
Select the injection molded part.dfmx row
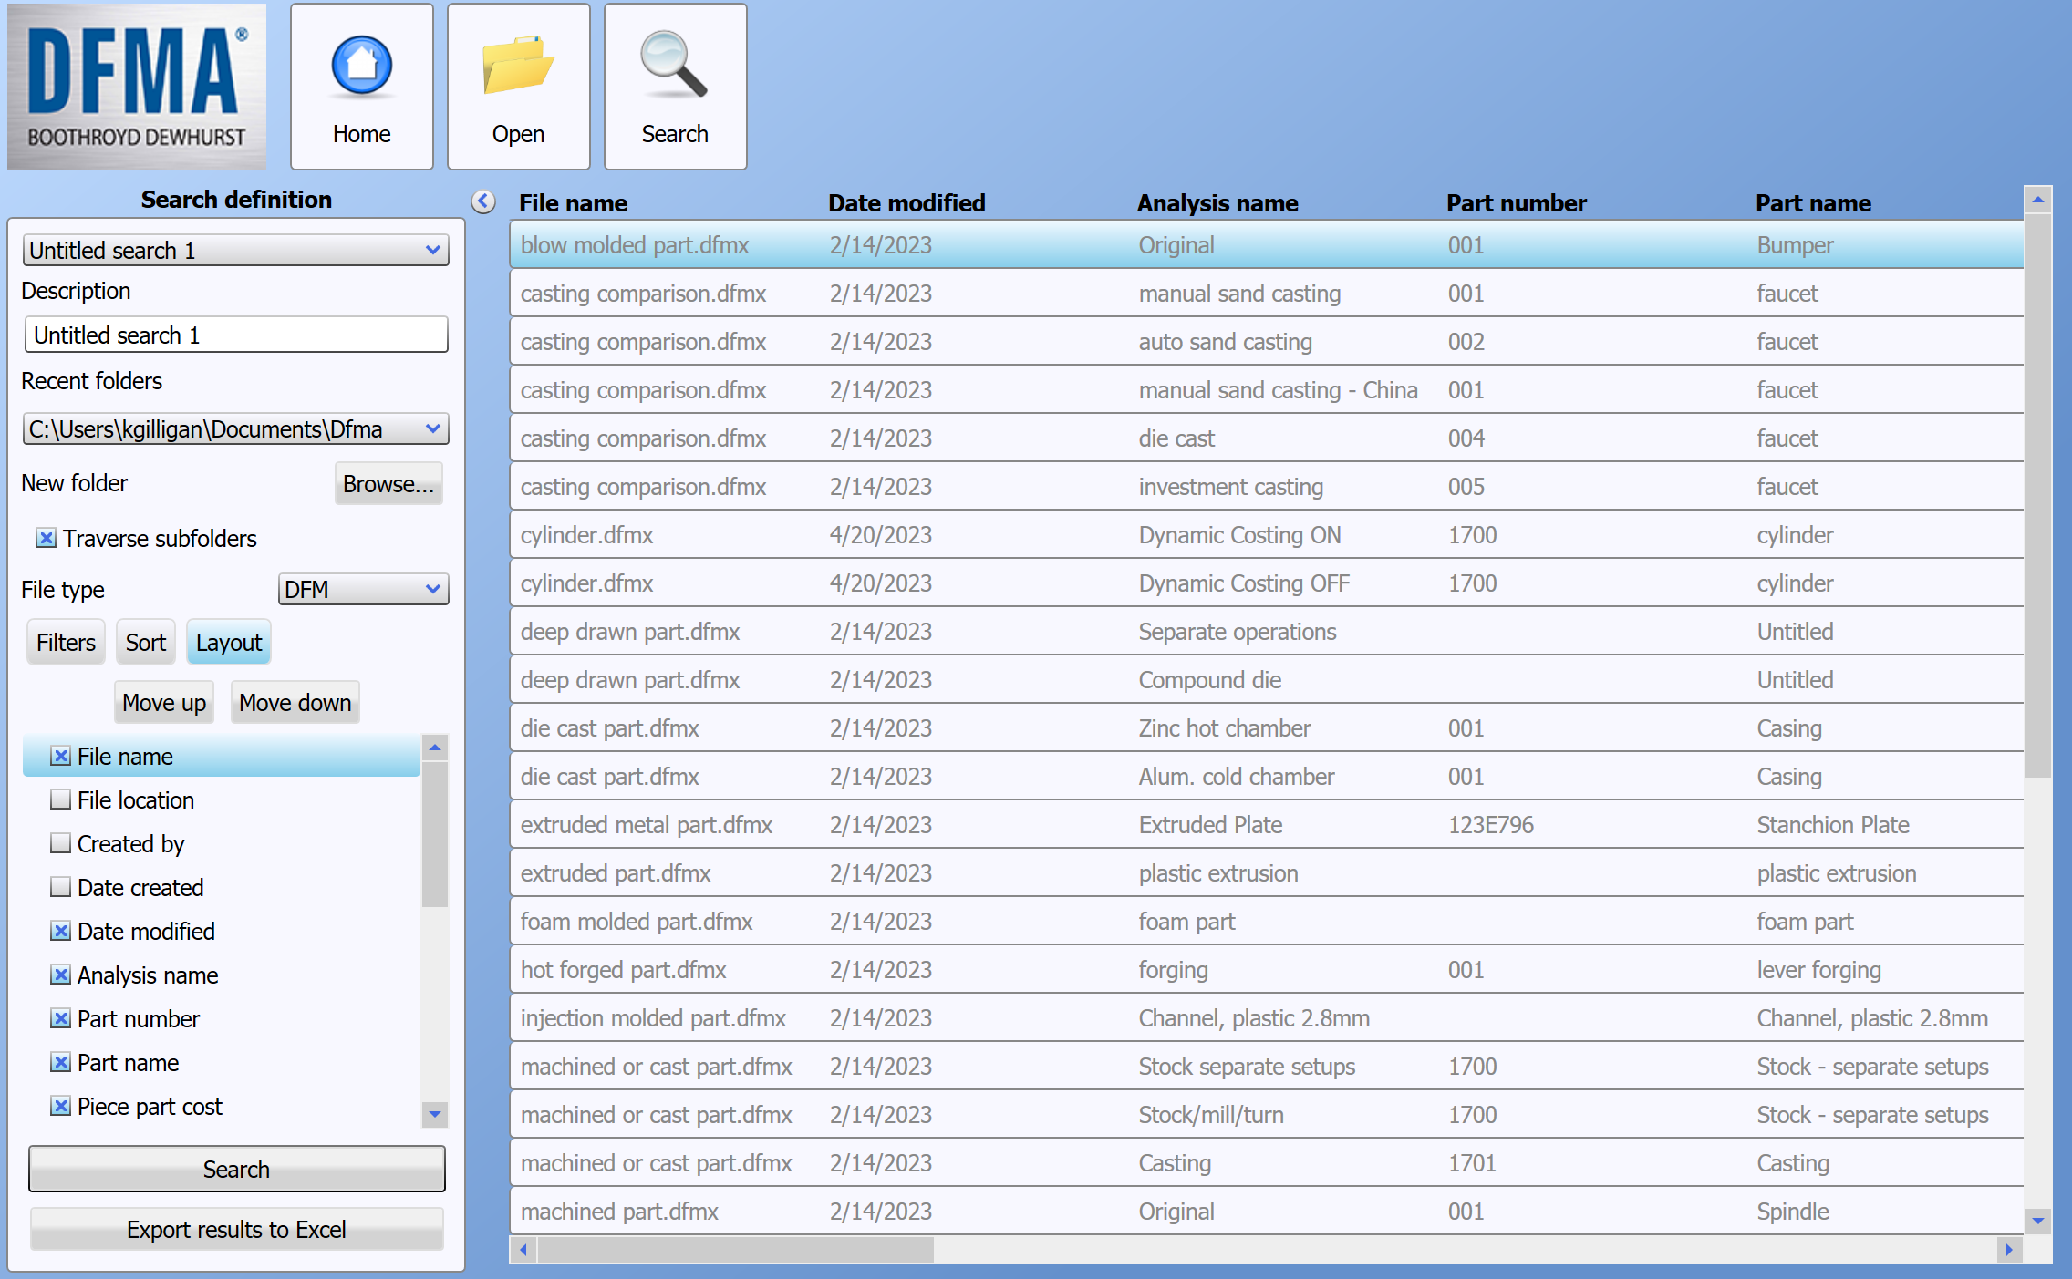1267,1018
